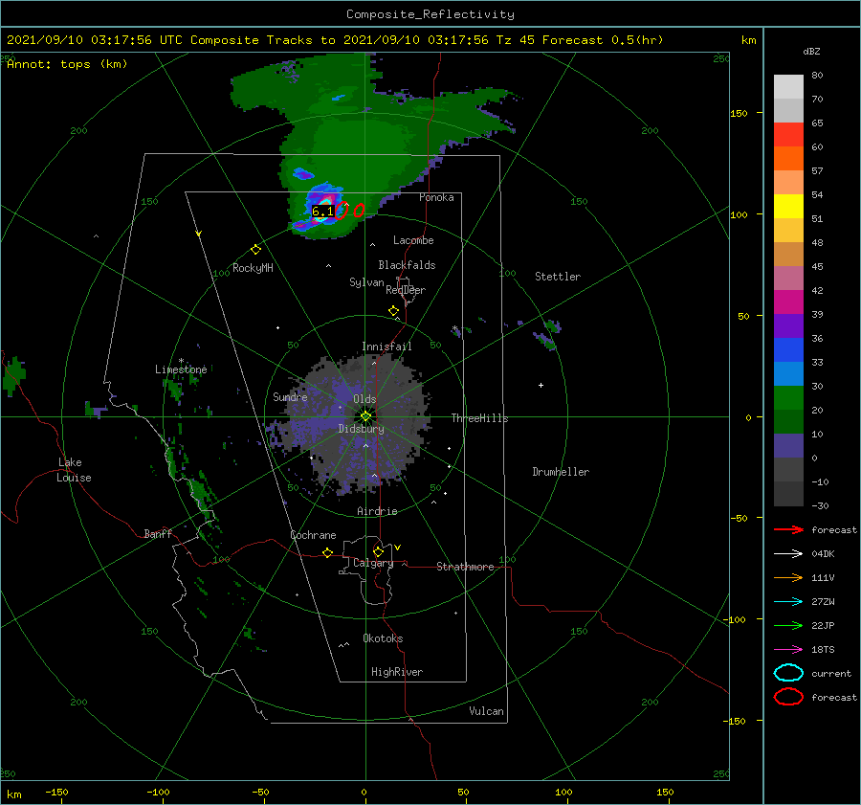Click the Sundre label

tap(290, 396)
